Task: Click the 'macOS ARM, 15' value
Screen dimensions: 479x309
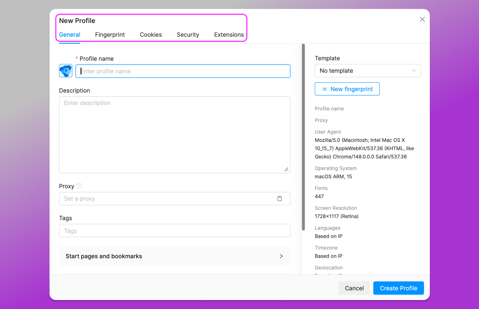Action: click(333, 177)
